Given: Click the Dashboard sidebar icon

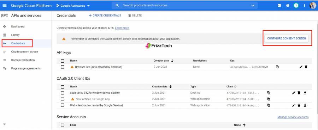Looking at the screenshot, I should click(x=5, y=26).
